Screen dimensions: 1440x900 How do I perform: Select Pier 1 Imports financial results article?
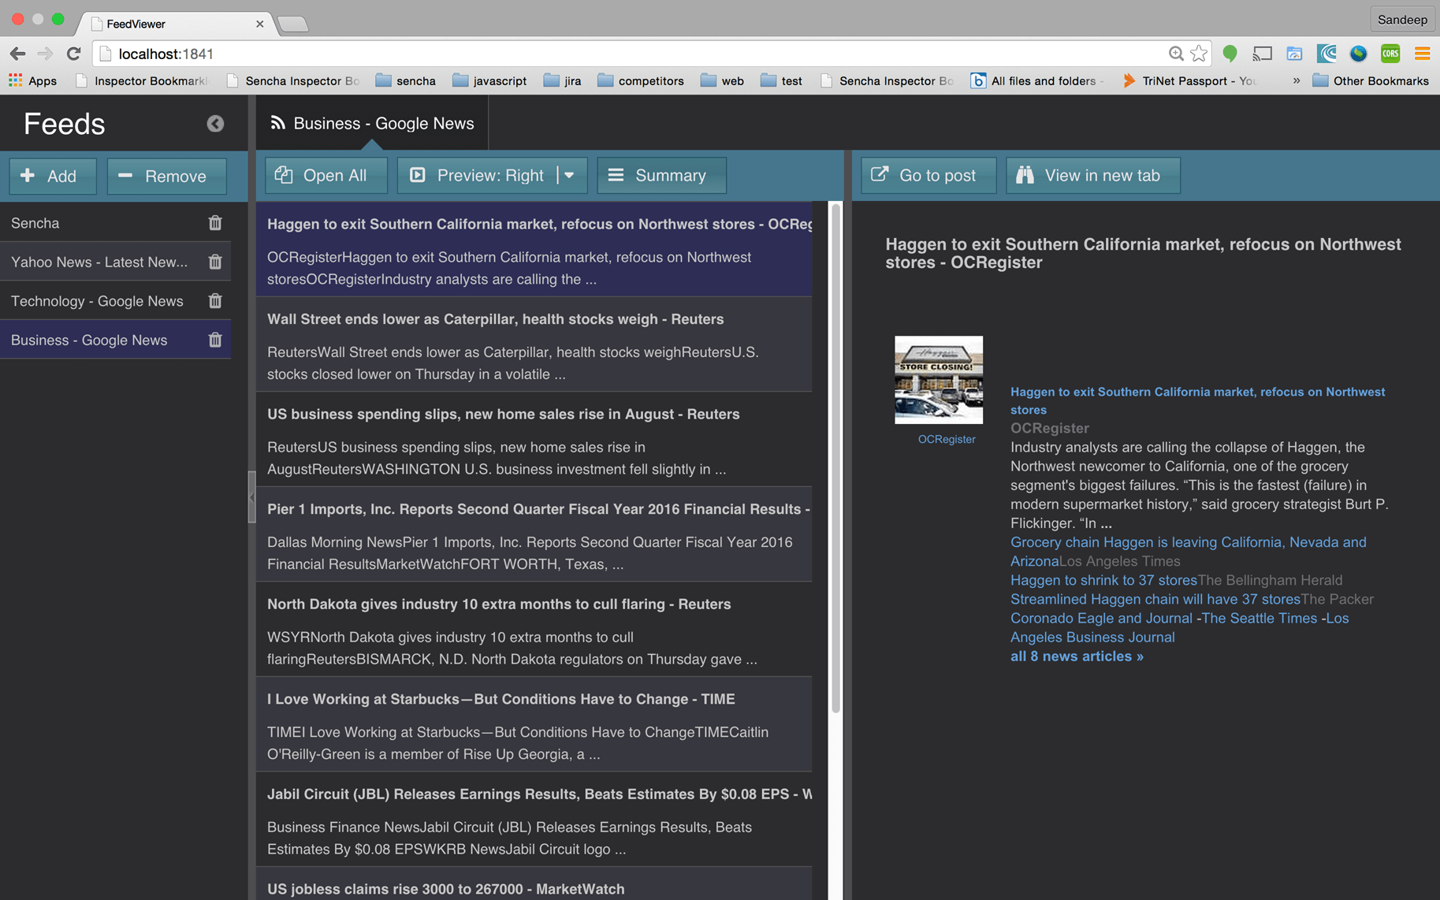click(534, 534)
